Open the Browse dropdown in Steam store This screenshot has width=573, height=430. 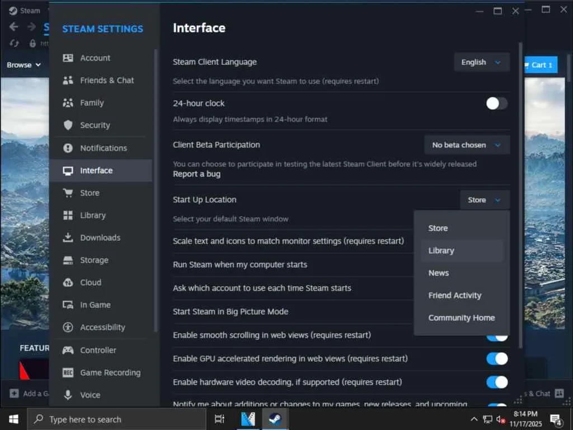(x=24, y=65)
